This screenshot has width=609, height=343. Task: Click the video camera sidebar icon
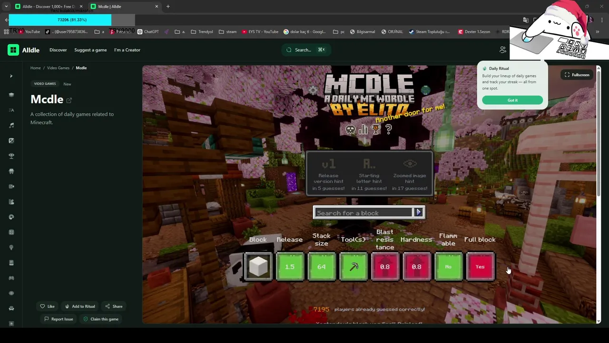[x=11, y=186]
